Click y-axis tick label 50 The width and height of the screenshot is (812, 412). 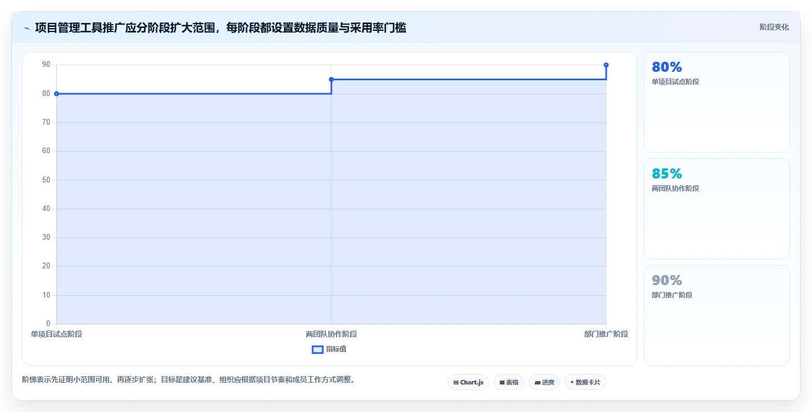point(46,180)
